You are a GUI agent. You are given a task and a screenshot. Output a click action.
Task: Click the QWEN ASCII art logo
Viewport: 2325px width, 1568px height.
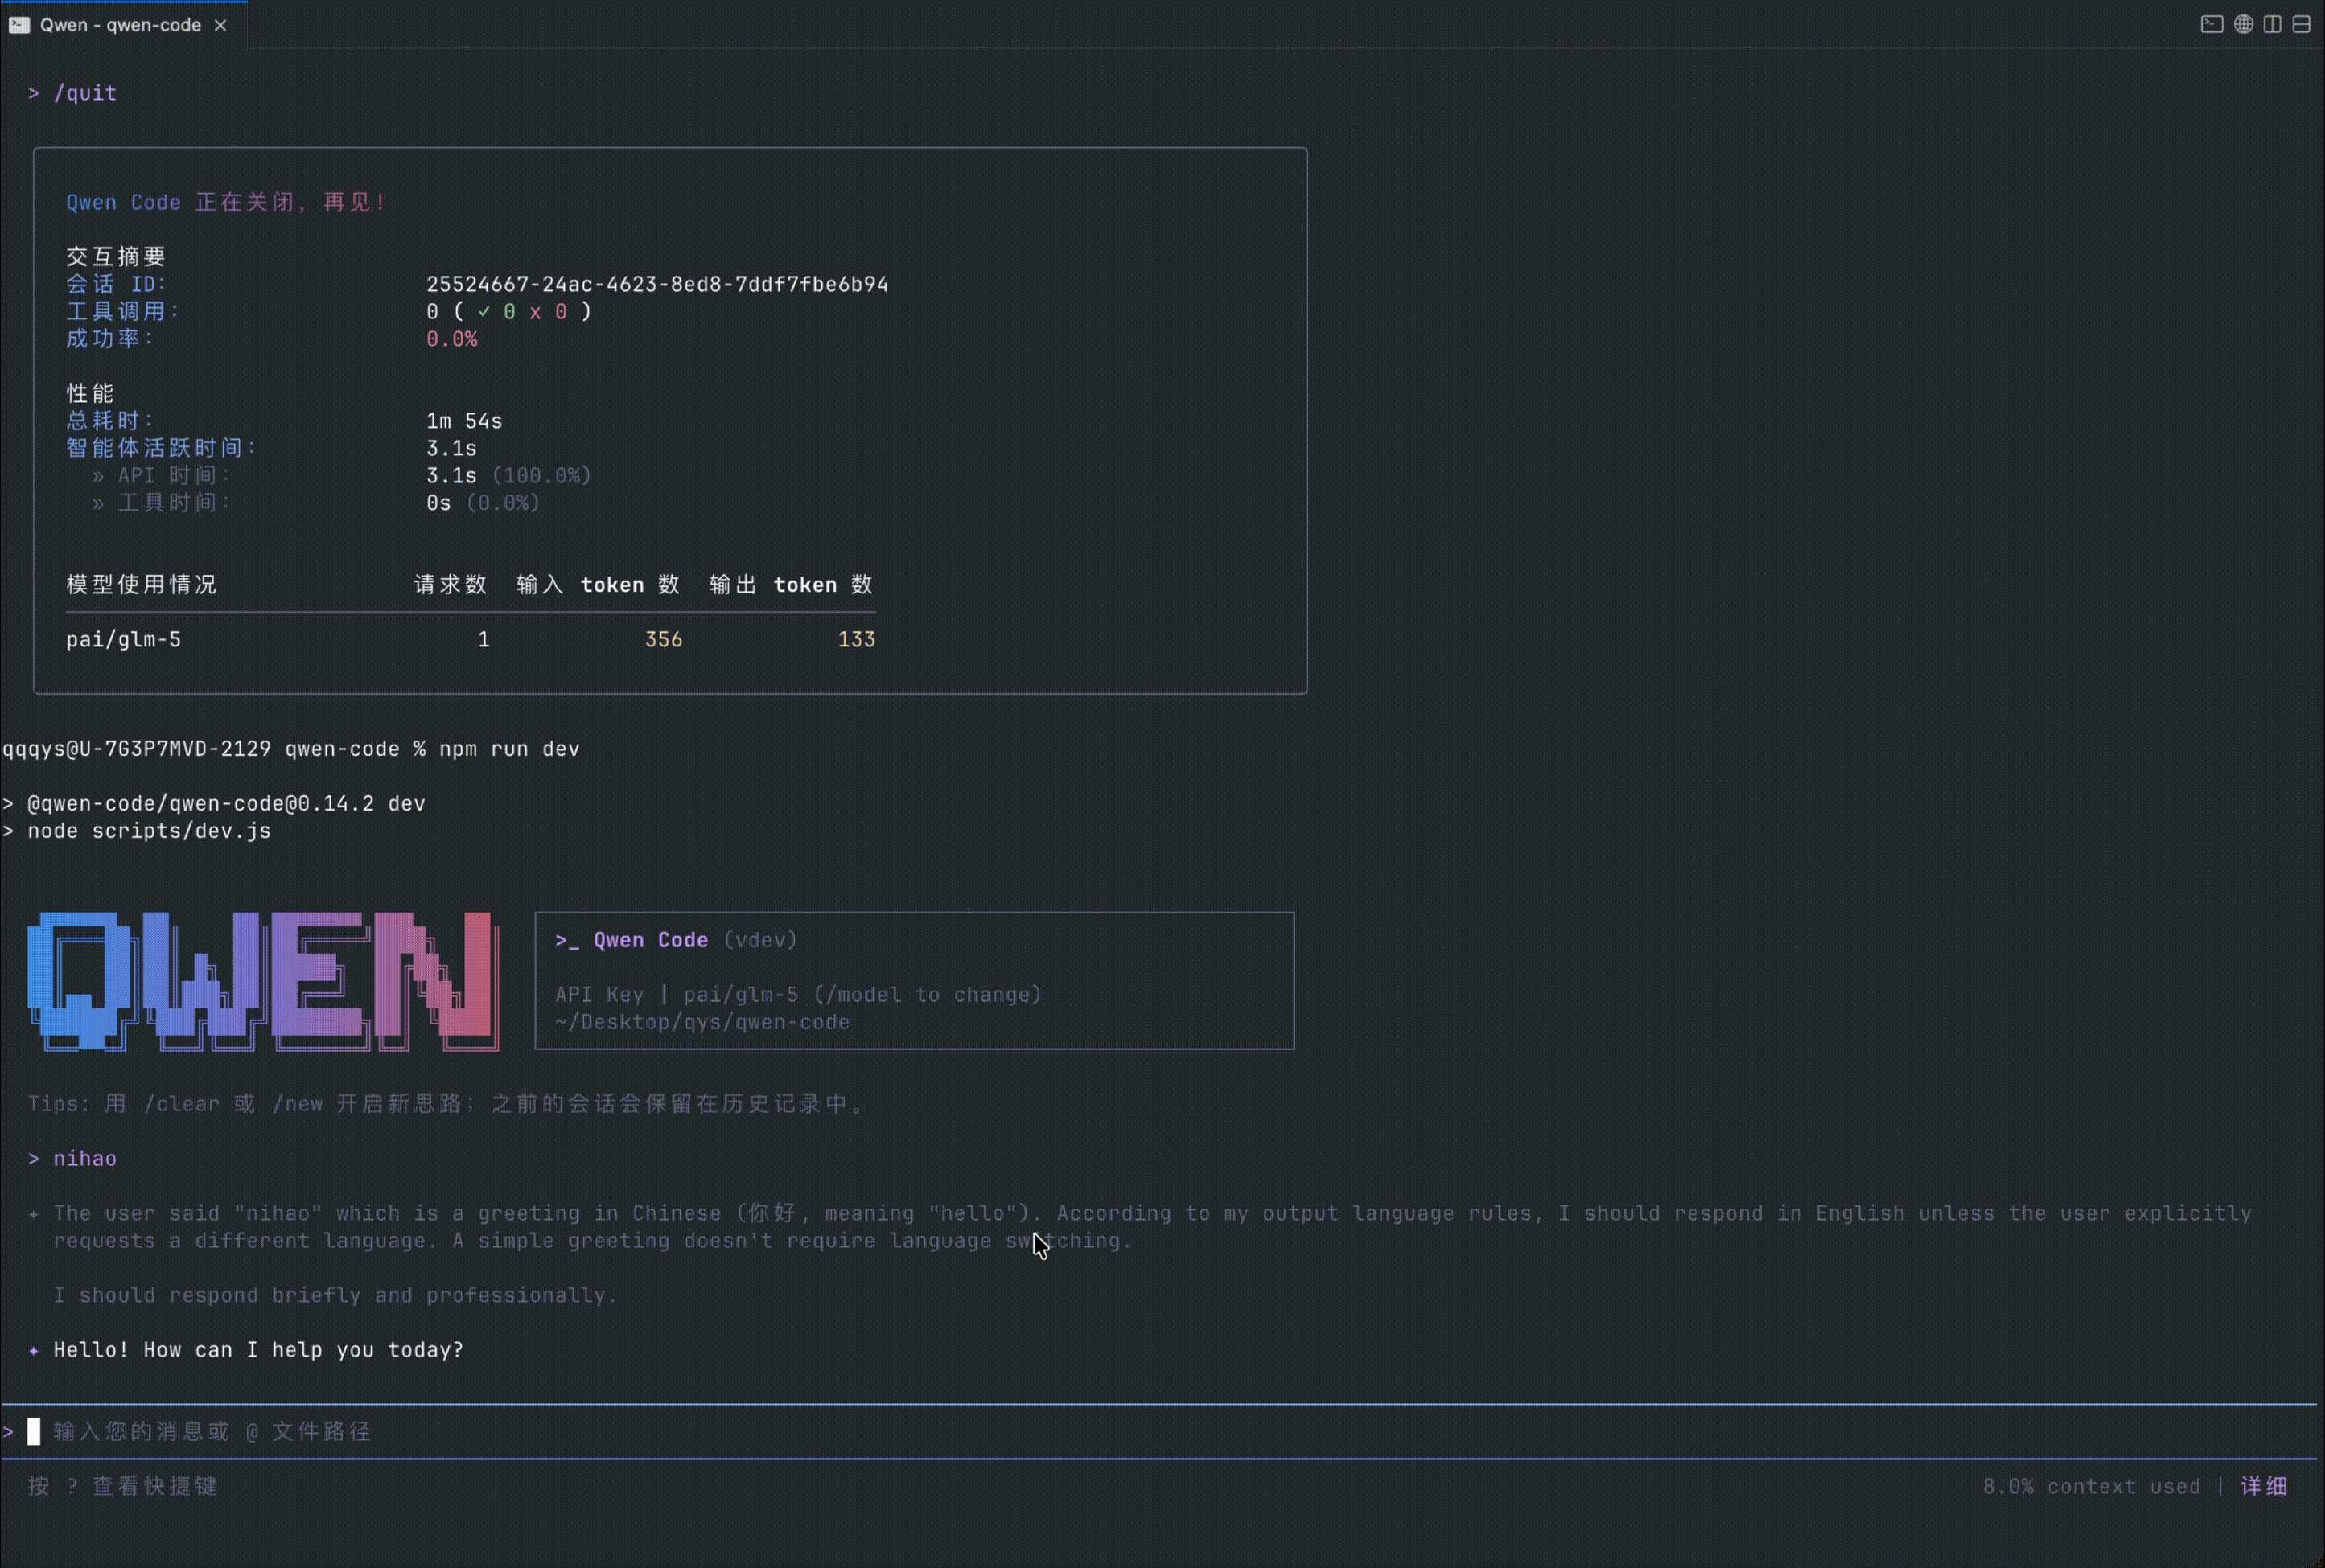tap(262, 980)
